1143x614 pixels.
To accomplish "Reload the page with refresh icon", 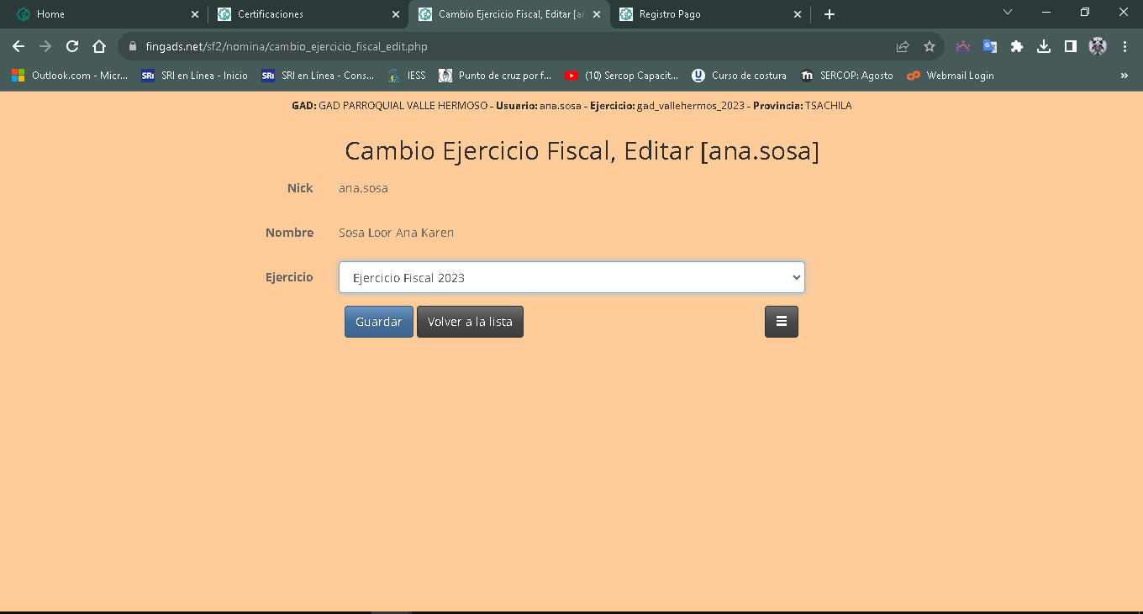I will click(72, 47).
